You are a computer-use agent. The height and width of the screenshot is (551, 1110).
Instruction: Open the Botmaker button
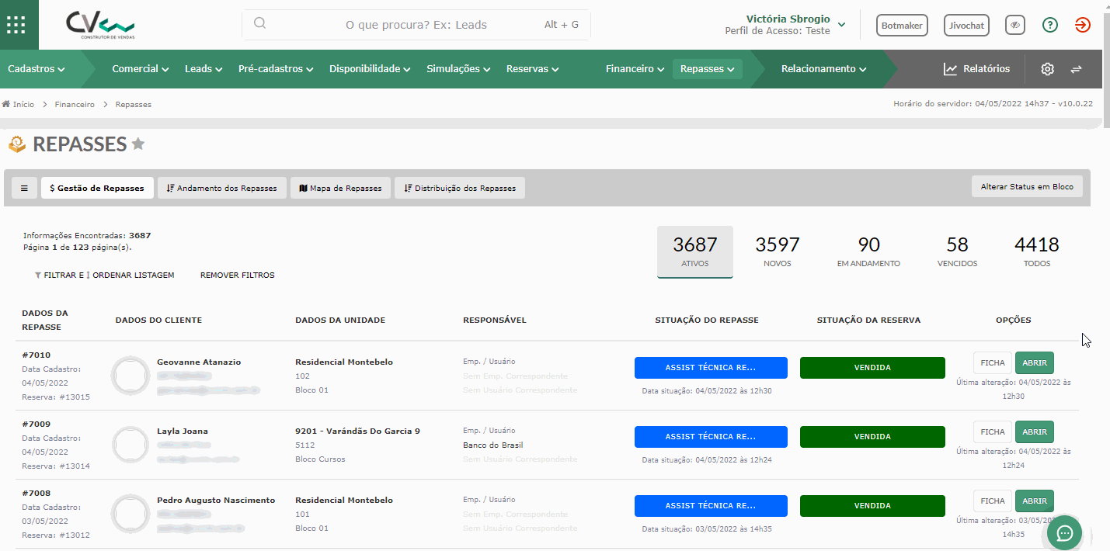(x=902, y=26)
